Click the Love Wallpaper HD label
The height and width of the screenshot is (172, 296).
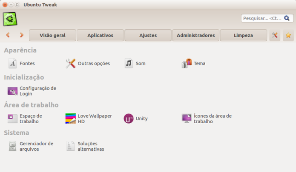coord(95,118)
